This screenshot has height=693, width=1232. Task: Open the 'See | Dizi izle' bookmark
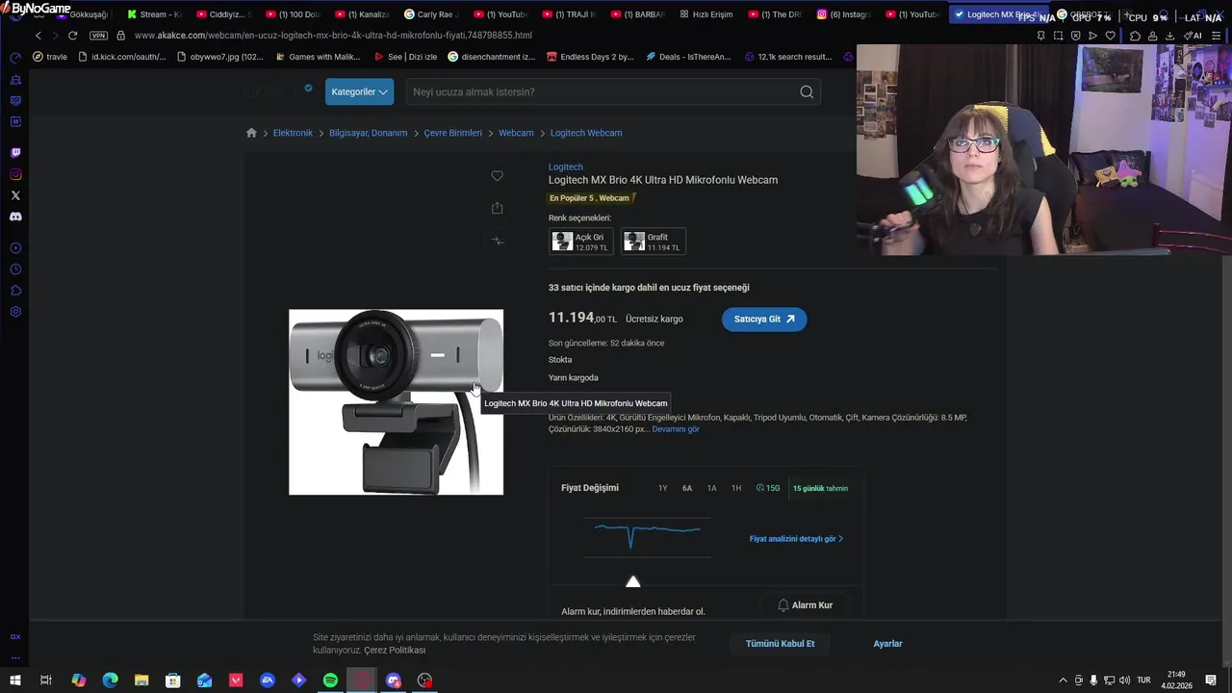405,57
